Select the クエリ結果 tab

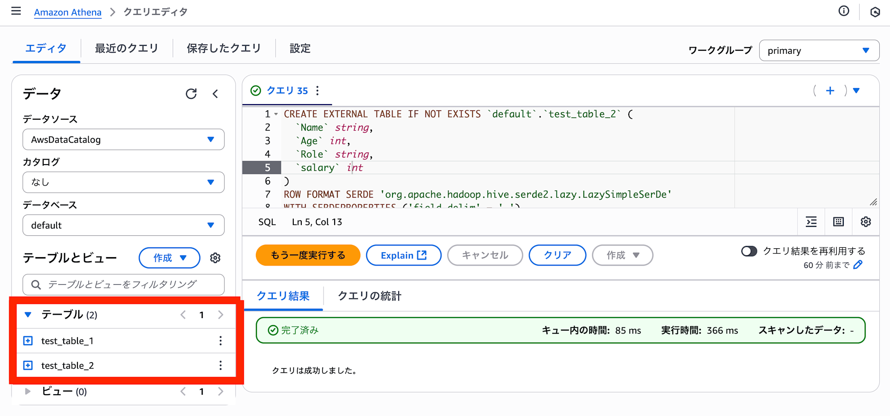click(283, 296)
